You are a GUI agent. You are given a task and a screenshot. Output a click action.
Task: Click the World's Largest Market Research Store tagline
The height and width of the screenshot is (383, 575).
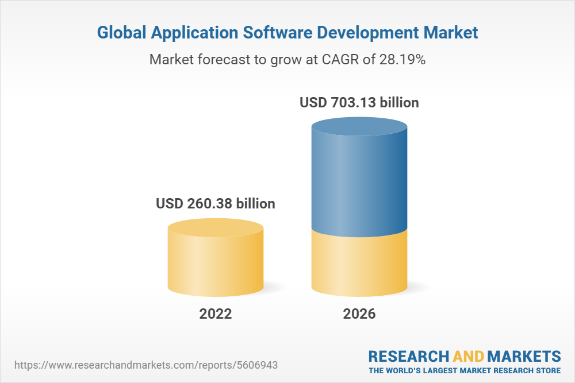point(465,370)
